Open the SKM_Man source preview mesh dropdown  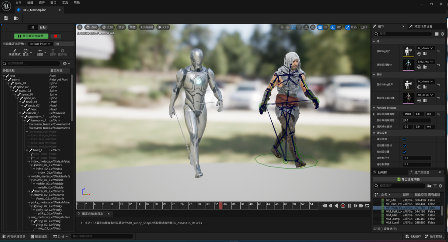(x=425, y=61)
